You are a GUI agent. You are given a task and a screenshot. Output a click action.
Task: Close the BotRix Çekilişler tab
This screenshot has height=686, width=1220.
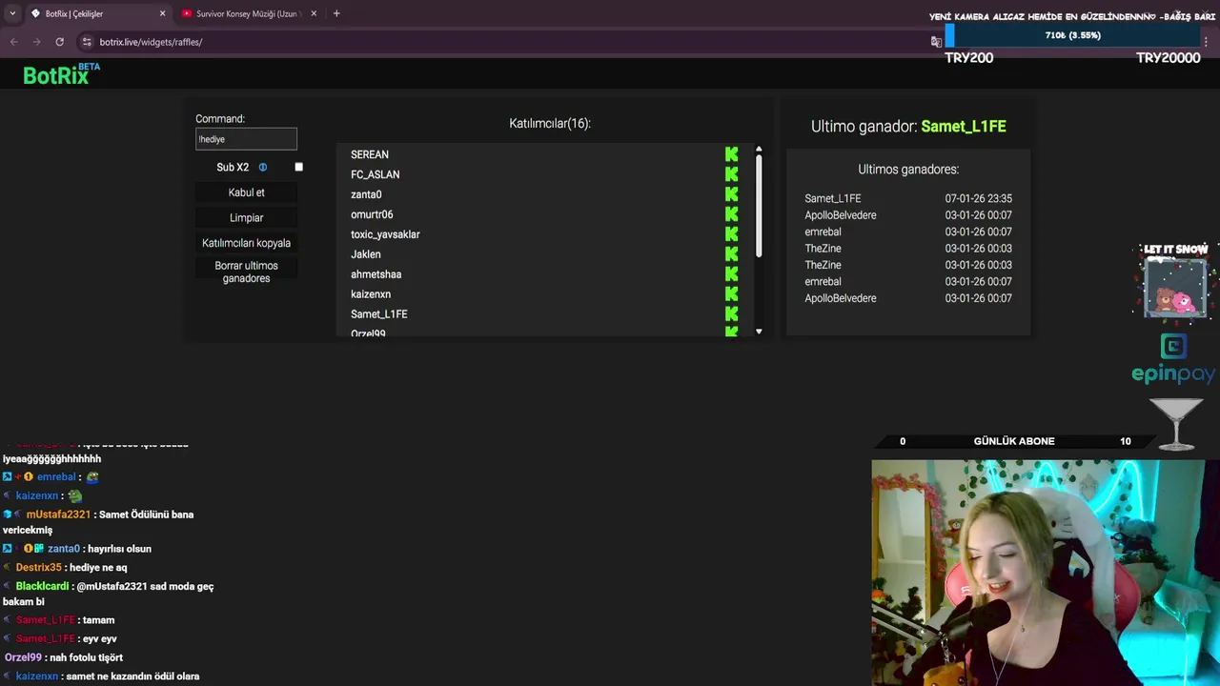(162, 13)
